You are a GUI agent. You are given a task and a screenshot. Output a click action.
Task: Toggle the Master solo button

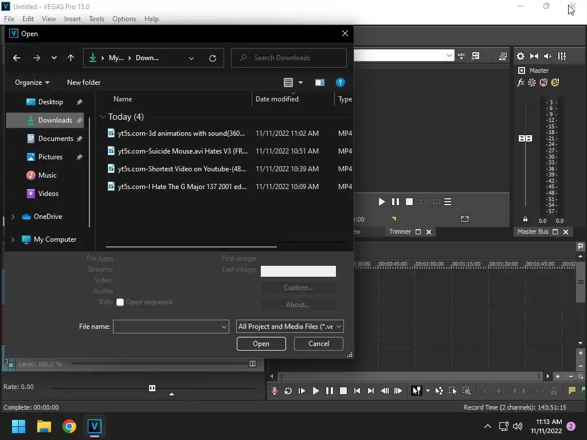pyautogui.click(x=555, y=82)
